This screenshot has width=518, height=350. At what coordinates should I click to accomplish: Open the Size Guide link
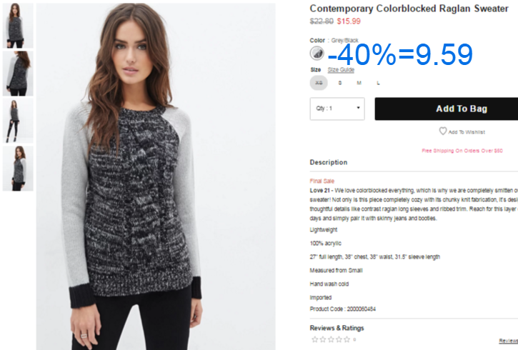click(341, 70)
